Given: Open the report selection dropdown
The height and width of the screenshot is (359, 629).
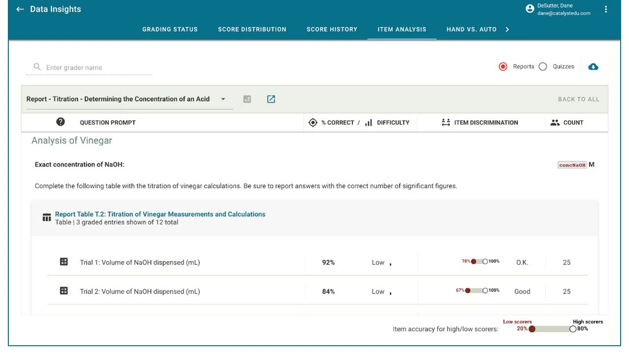Looking at the screenshot, I should 224,99.
